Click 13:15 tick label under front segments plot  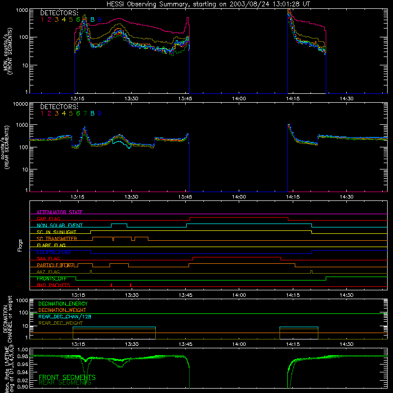coord(78,99)
